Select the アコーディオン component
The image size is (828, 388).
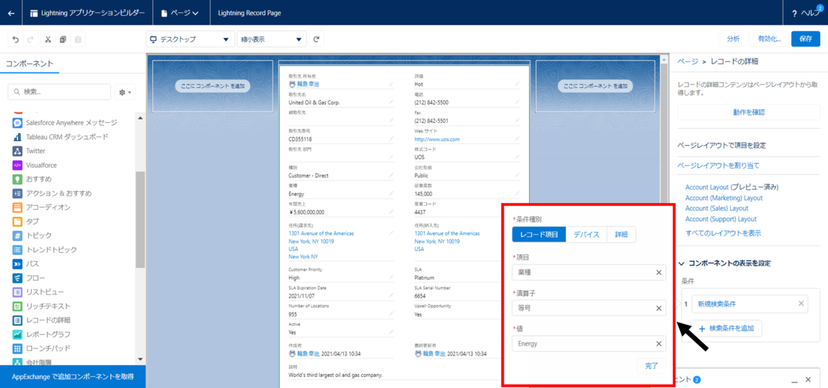tap(41, 207)
